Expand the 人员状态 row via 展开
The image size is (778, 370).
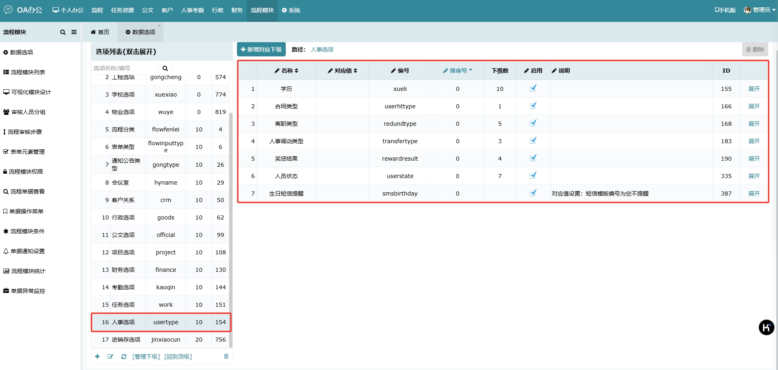point(754,176)
